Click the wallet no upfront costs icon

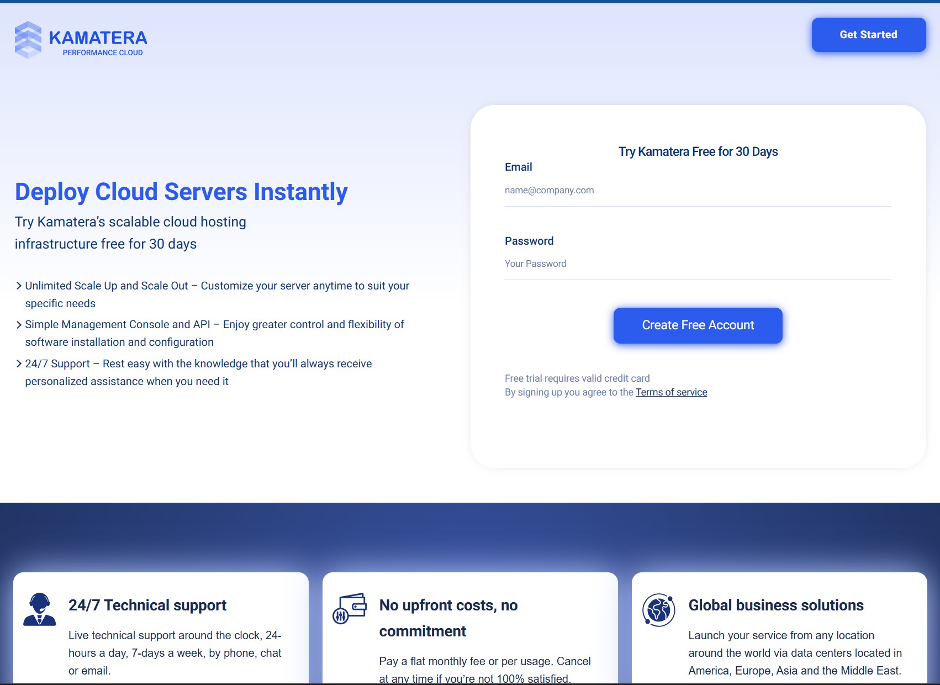click(x=349, y=609)
